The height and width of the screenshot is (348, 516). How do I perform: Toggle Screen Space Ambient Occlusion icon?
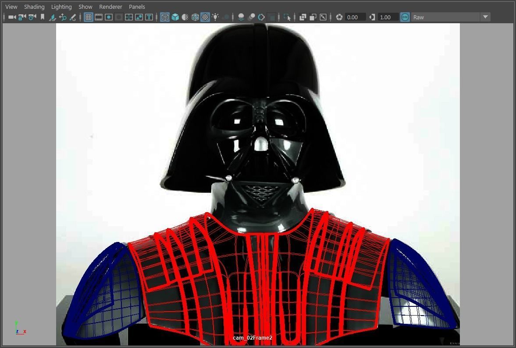coord(241,17)
